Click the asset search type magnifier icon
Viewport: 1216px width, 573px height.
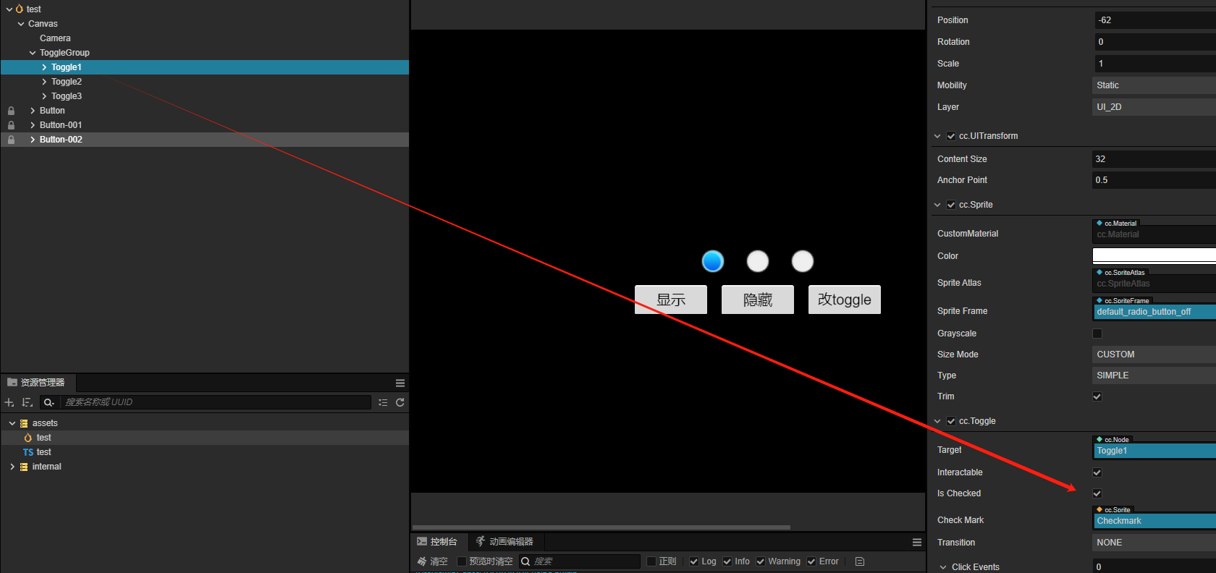48,402
